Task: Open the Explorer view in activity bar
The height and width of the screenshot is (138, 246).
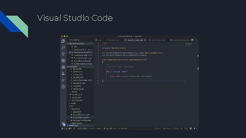Action: pyautogui.click(x=63, y=41)
